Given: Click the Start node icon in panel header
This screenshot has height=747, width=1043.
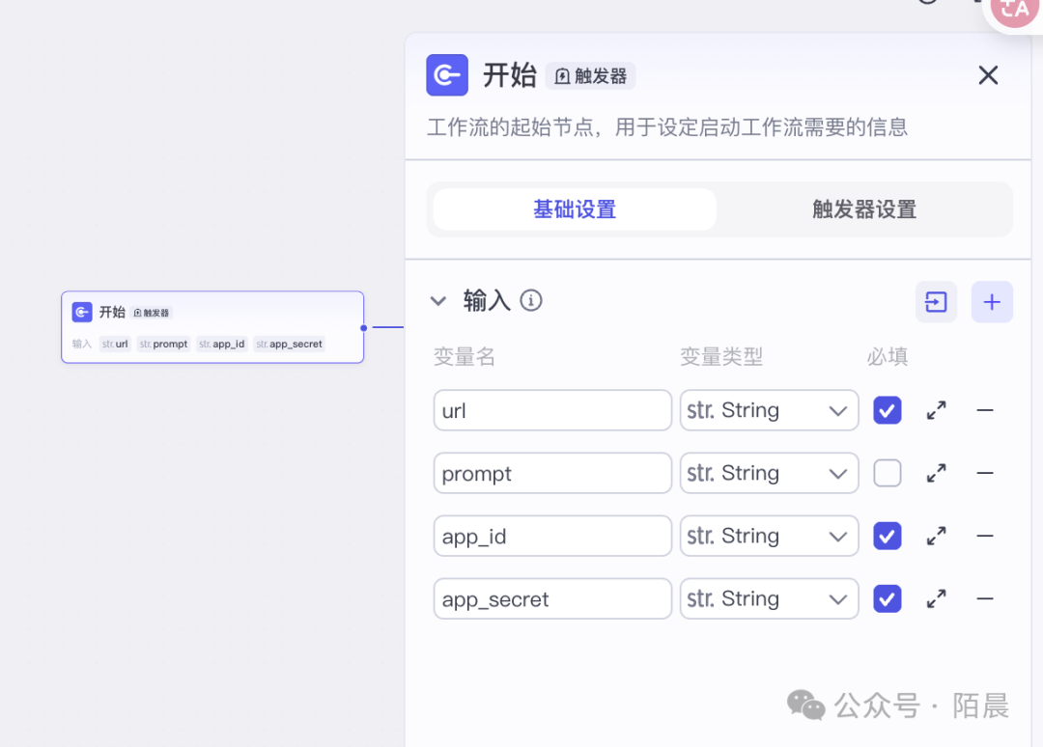Looking at the screenshot, I should (447, 75).
